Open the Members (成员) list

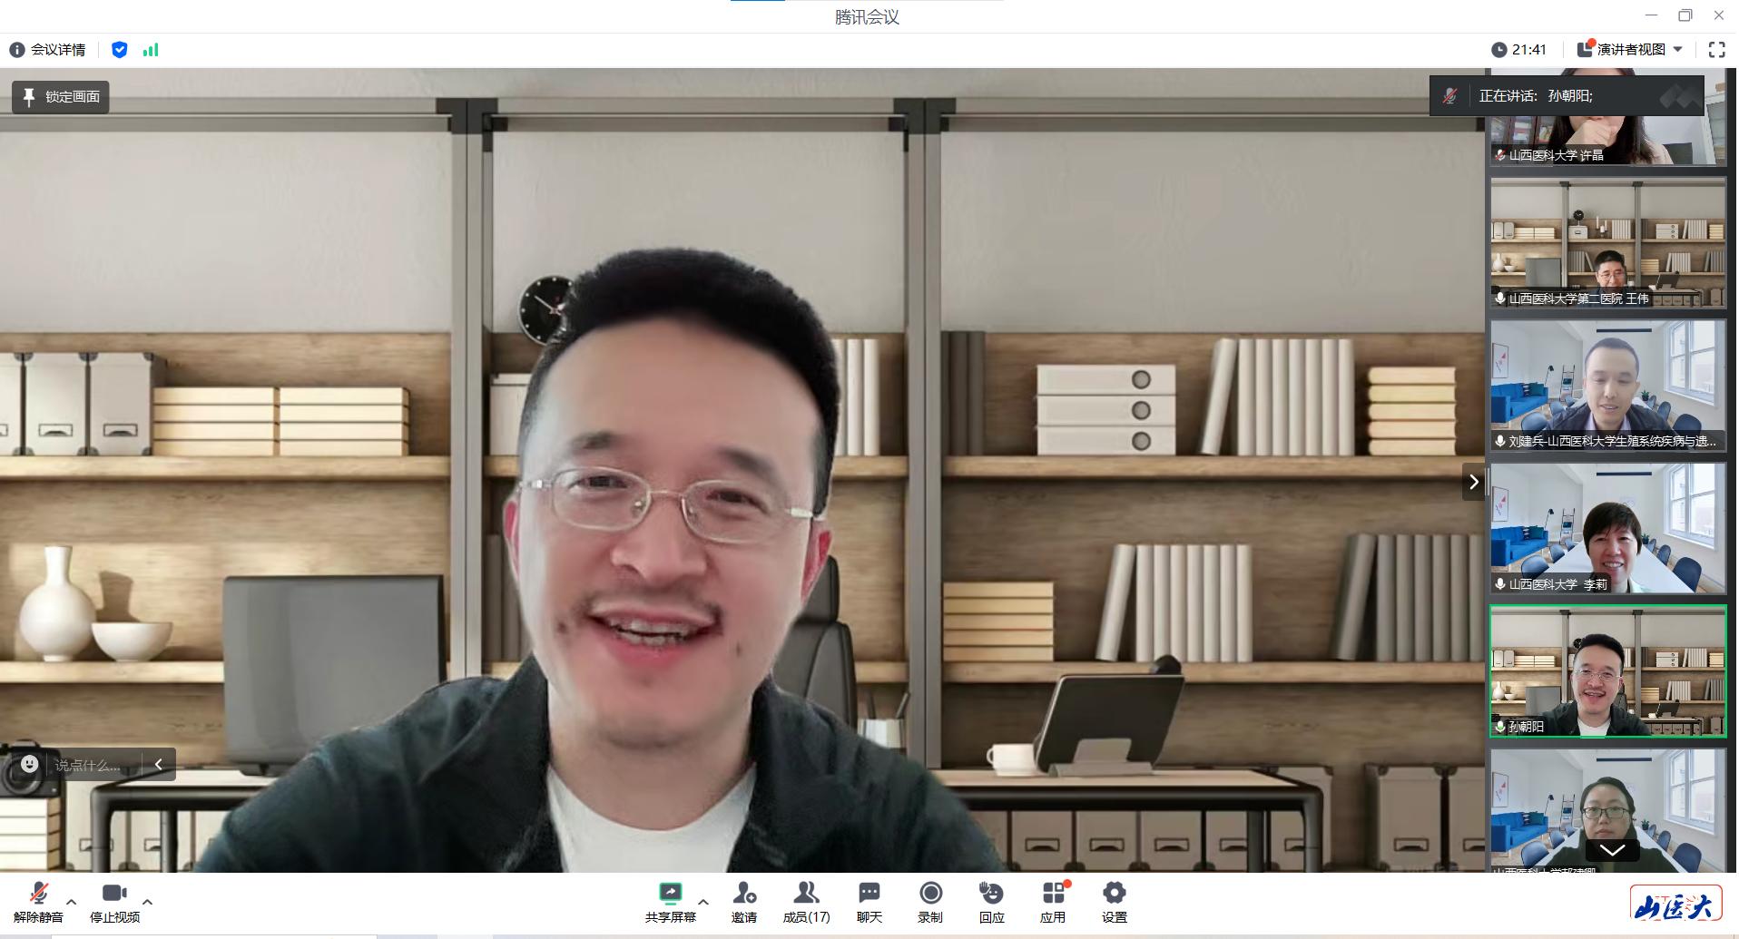tap(806, 895)
